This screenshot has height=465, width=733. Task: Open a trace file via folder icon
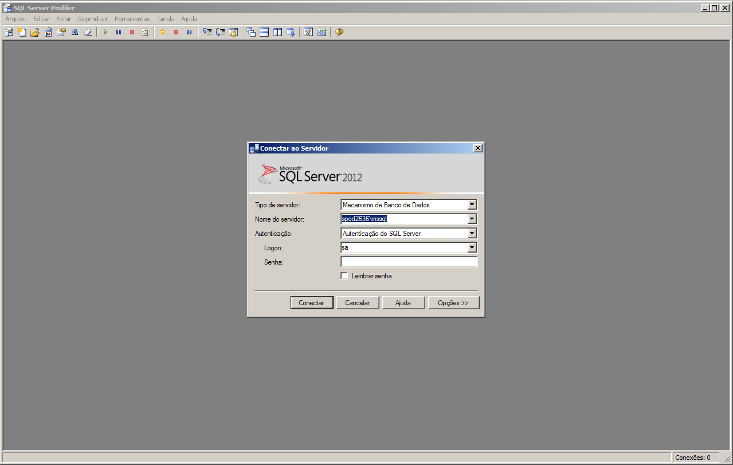pyautogui.click(x=35, y=32)
